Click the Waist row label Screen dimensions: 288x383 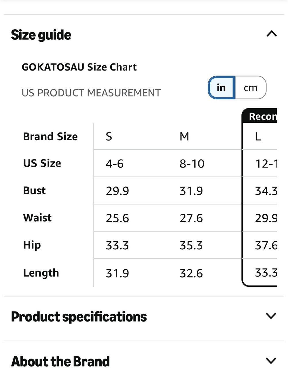(37, 218)
